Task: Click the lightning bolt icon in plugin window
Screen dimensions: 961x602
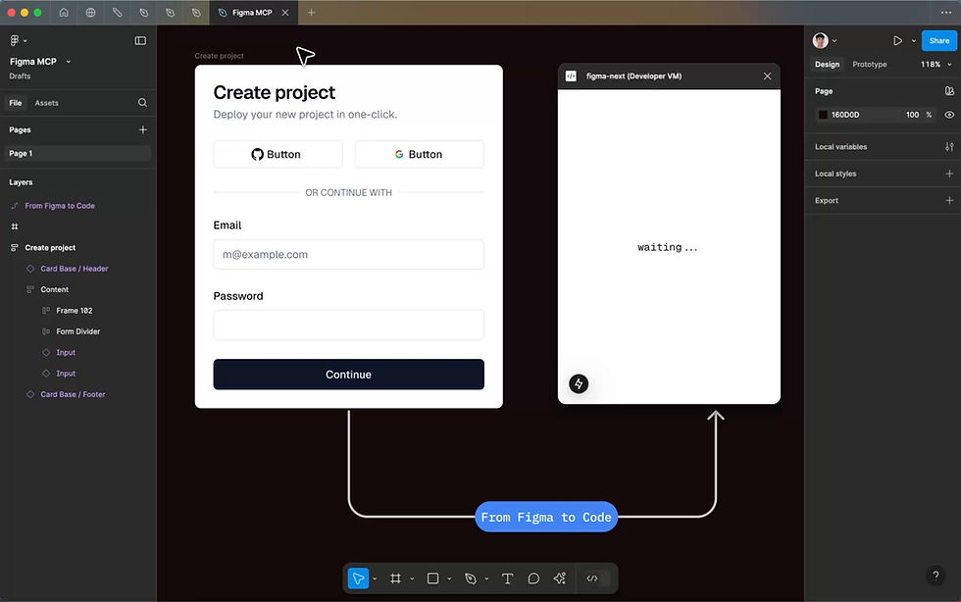Action: point(579,383)
